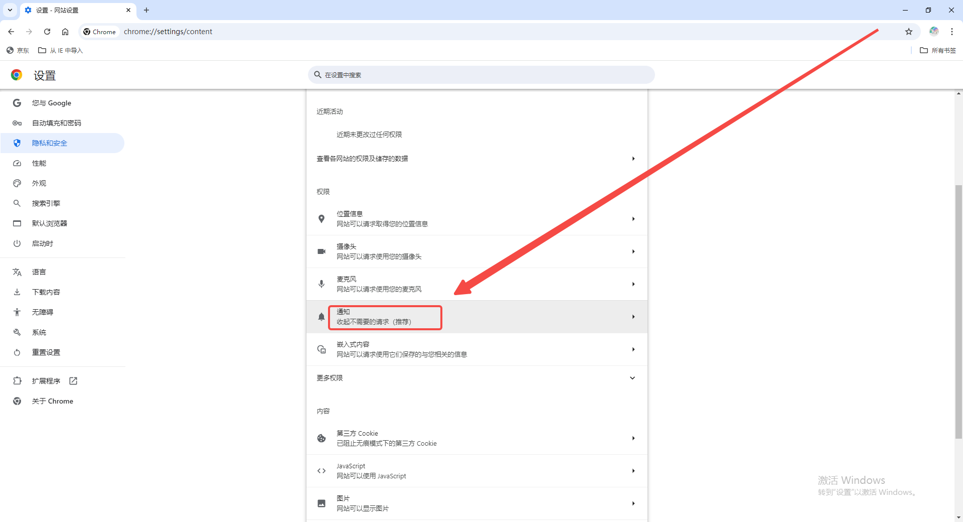Open the 京东 bookmark
Screen dimensions: 963x522
coord(18,50)
